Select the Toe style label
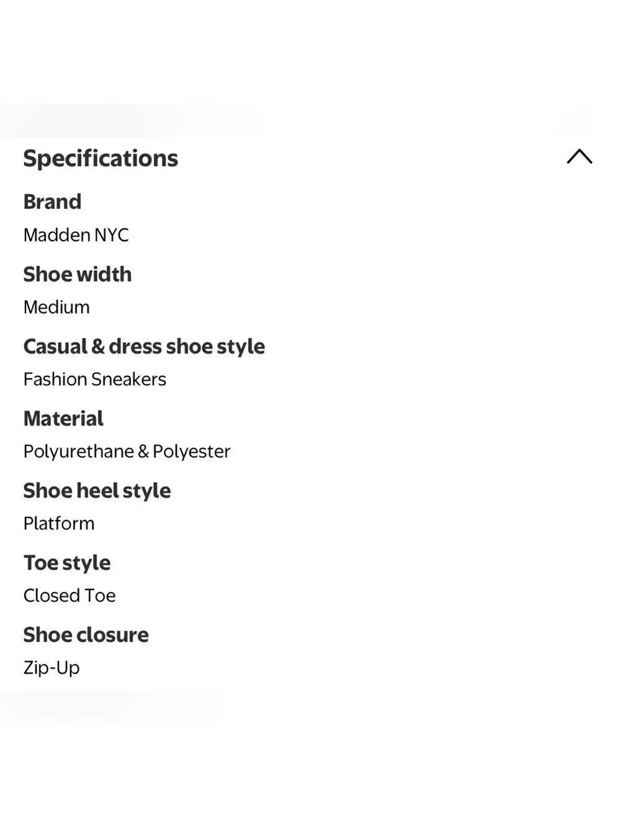The width and height of the screenshot is (620, 828). [67, 563]
